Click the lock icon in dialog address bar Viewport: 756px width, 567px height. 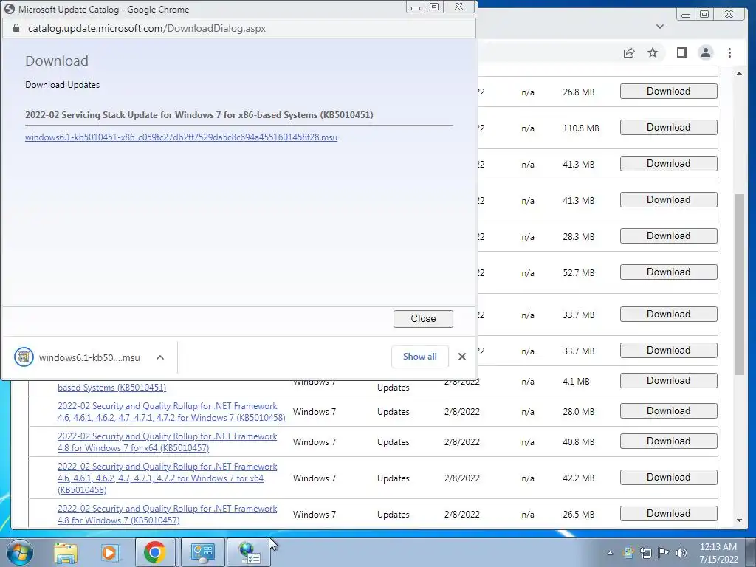16,29
